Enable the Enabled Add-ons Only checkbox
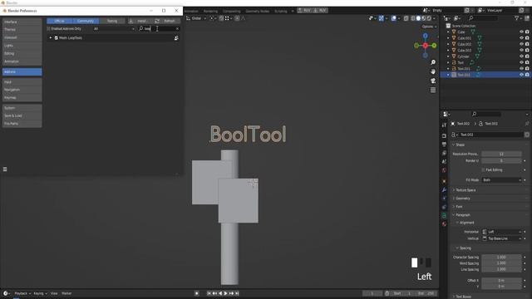The width and height of the screenshot is (532, 299). tap(49, 29)
